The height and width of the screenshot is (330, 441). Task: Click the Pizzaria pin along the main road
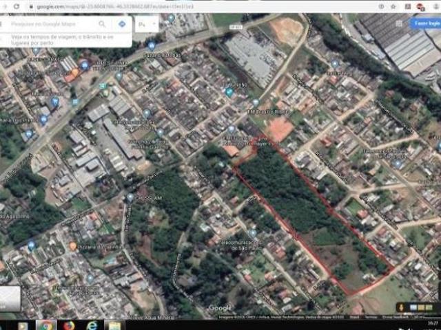[152, 45]
